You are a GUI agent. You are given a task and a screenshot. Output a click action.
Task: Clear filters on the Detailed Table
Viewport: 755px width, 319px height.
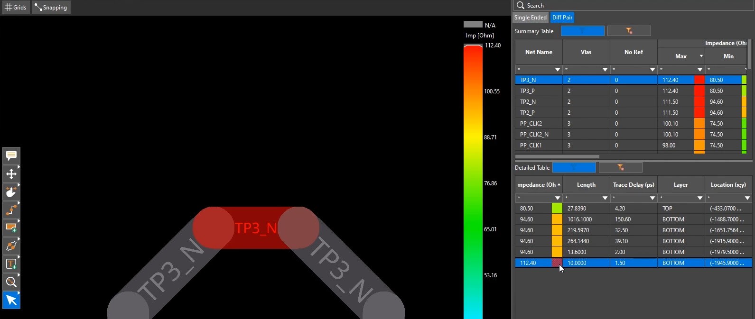621,167
